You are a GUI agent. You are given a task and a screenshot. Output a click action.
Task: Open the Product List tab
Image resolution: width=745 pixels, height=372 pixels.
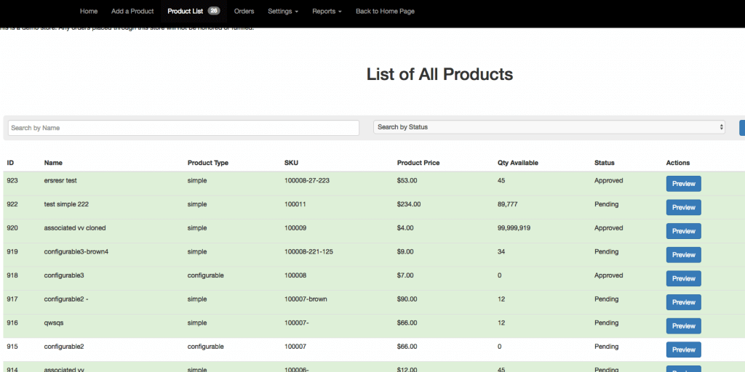tap(185, 12)
